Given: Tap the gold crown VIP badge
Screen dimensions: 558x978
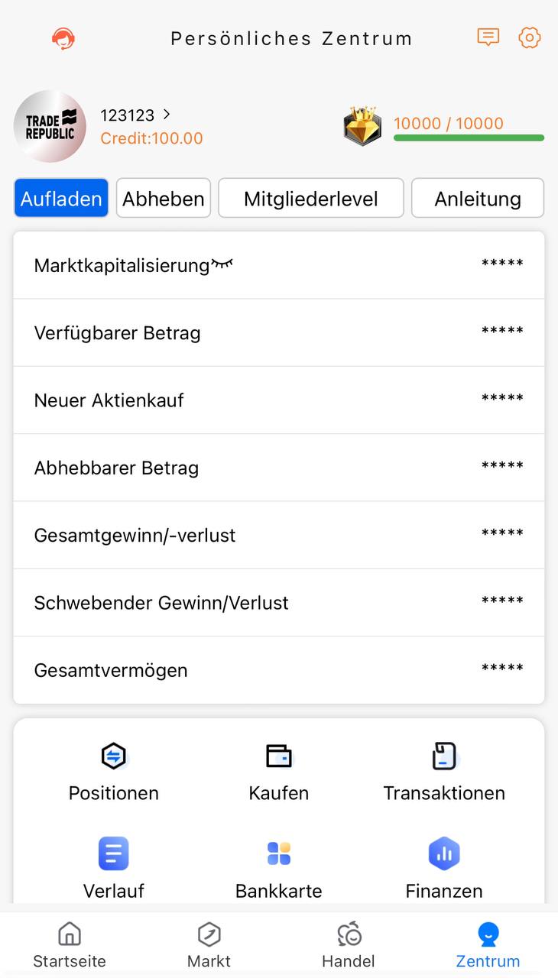Looking at the screenshot, I should tap(362, 126).
